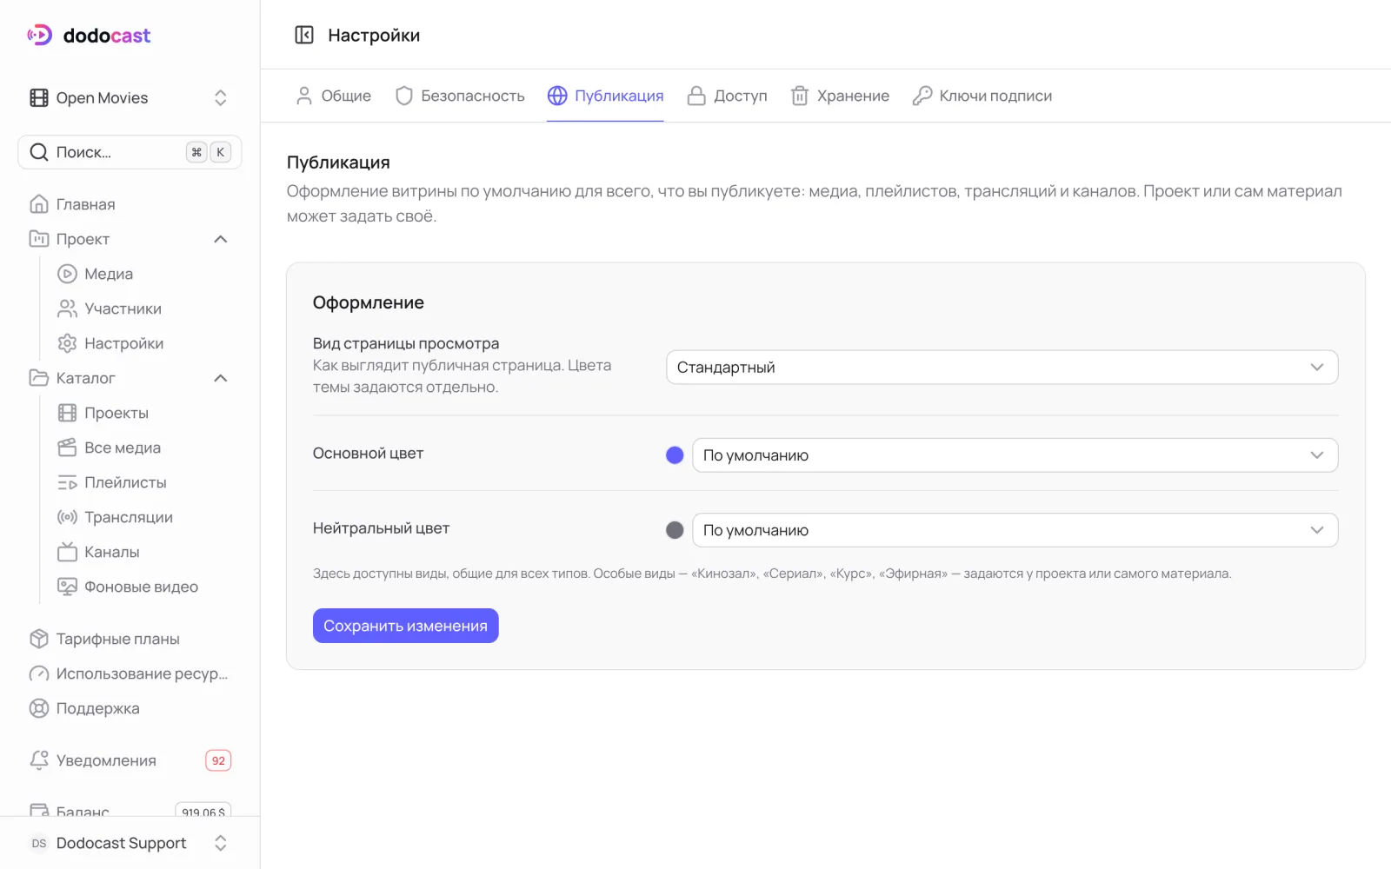Screen dimensions: 1391x869
Task: Switch to the Хранение tab
Action: [840, 96]
